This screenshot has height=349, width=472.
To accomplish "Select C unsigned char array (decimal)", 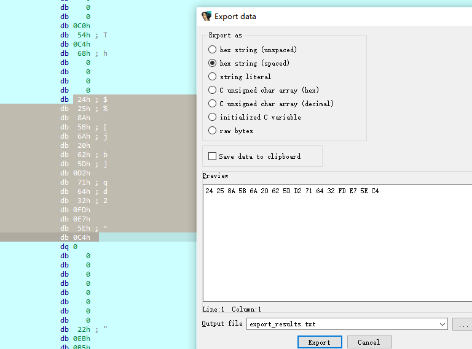I will coord(213,104).
